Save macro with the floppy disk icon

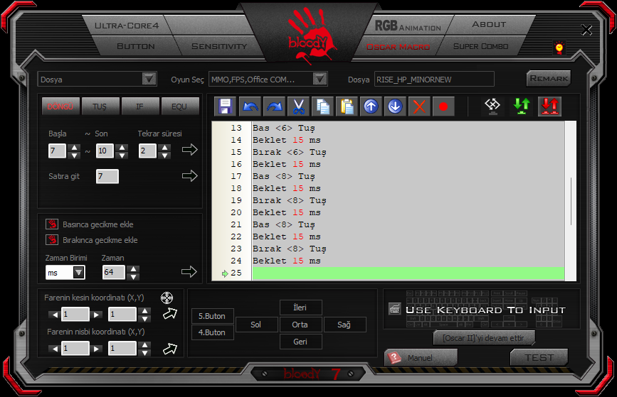(x=226, y=107)
